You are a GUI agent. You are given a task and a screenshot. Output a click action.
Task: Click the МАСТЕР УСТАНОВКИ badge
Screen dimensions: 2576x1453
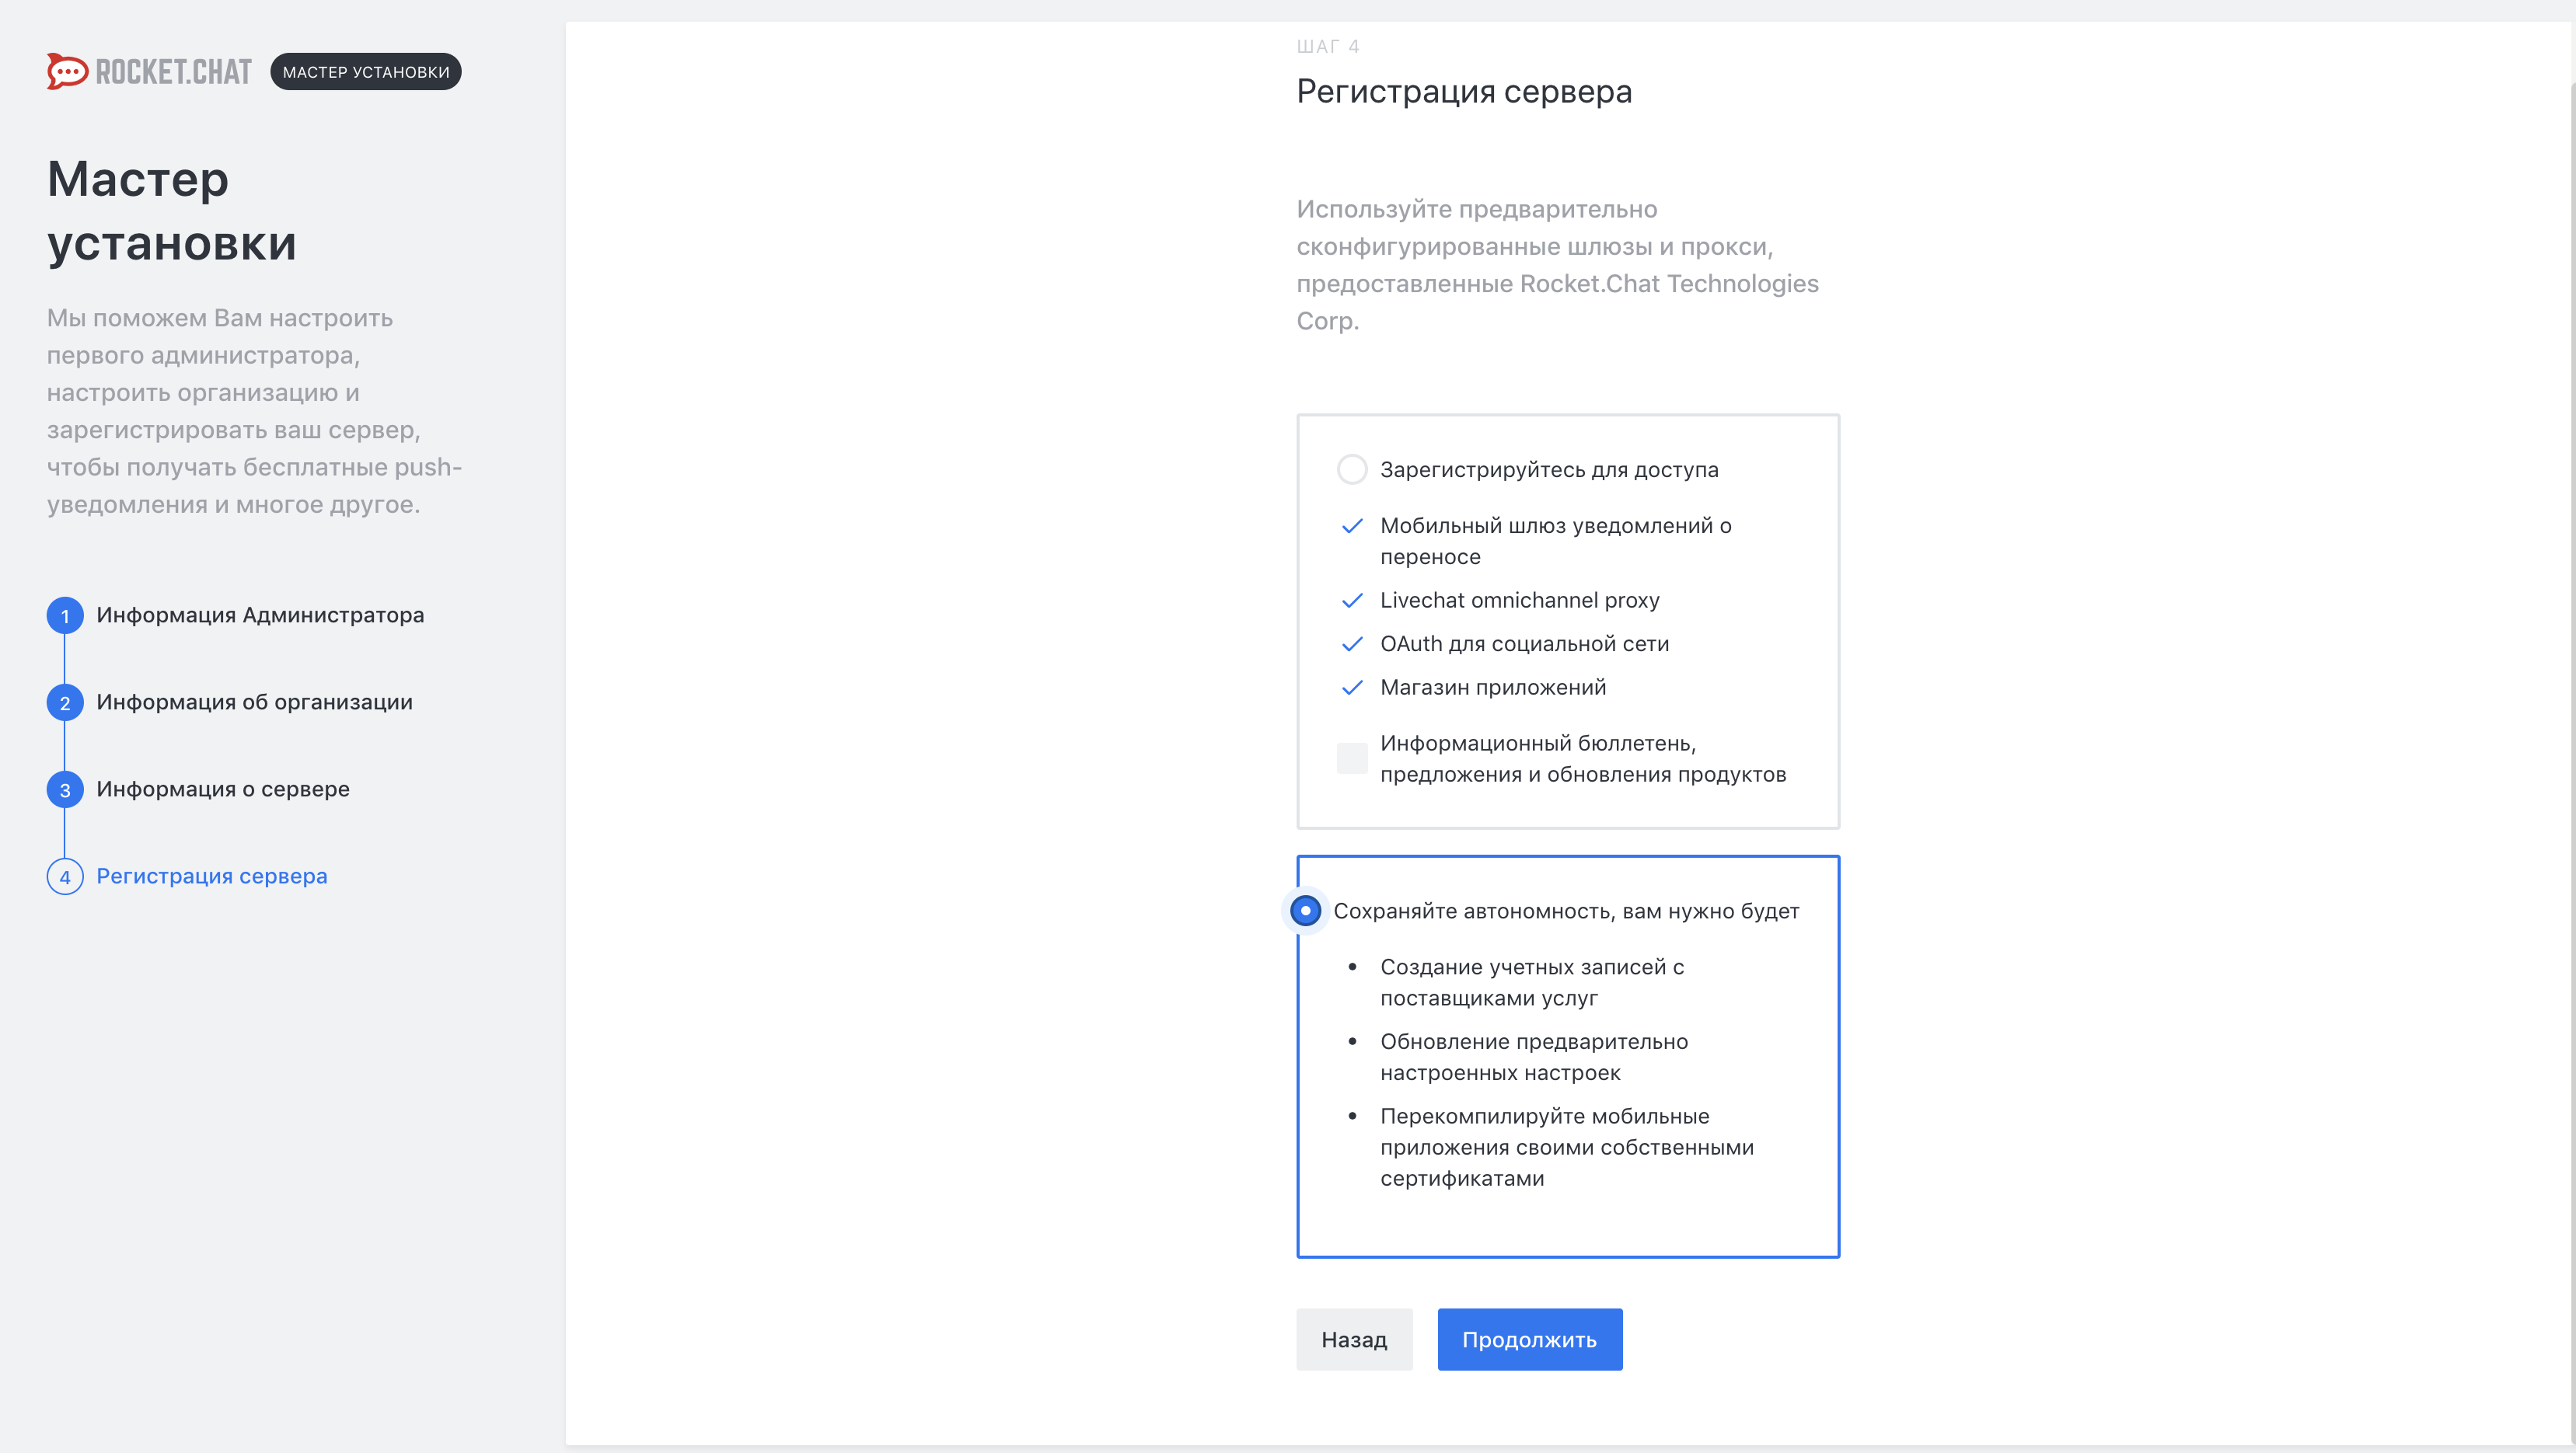tap(365, 71)
